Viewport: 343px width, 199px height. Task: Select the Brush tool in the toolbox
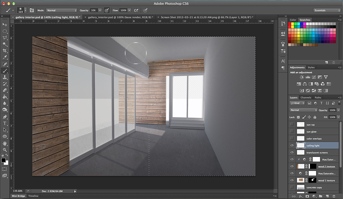tap(5, 71)
